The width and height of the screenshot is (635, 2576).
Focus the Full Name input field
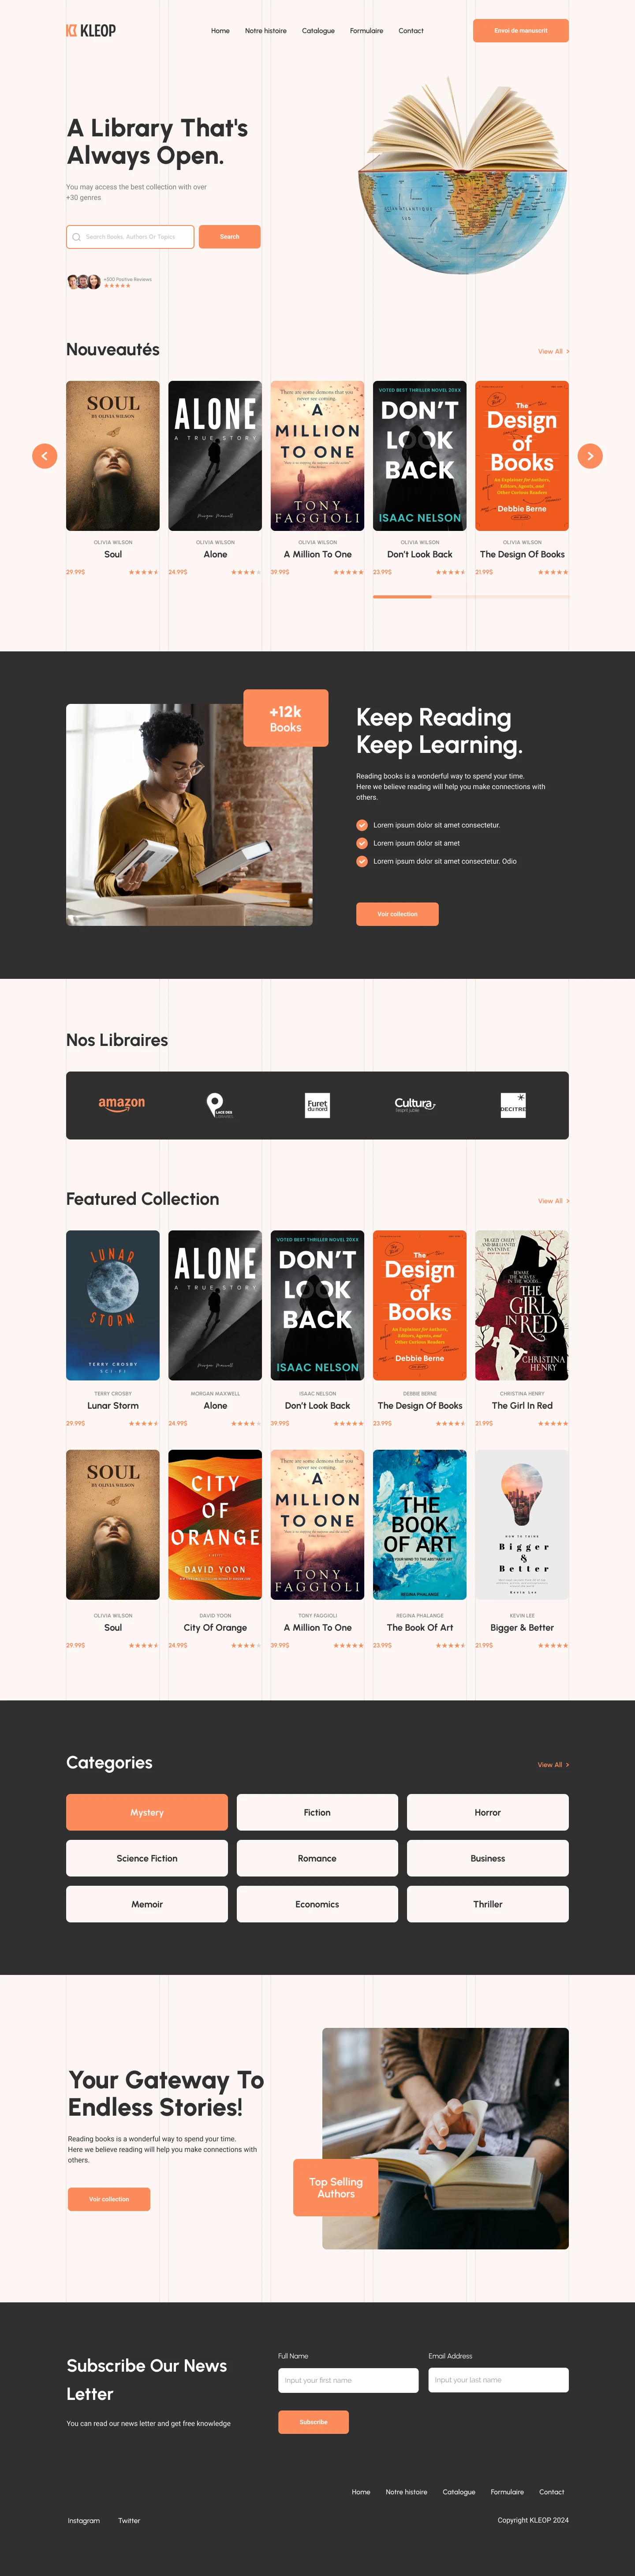point(348,2380)
